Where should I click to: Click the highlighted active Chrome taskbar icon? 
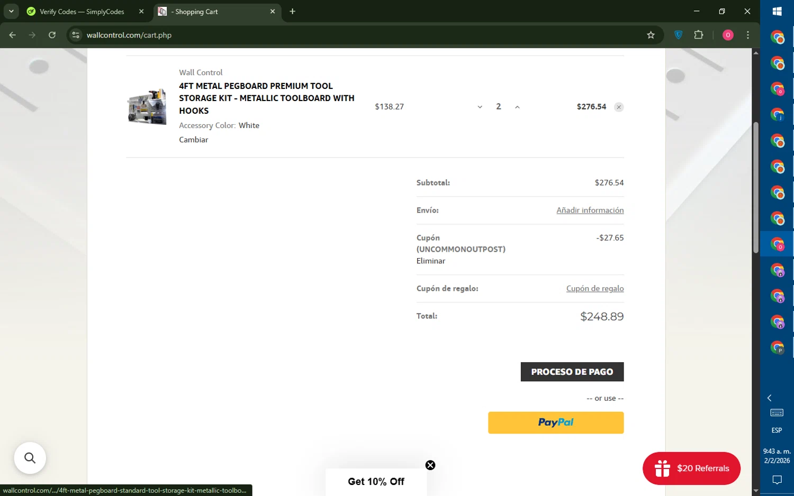[x=777, y=244]
